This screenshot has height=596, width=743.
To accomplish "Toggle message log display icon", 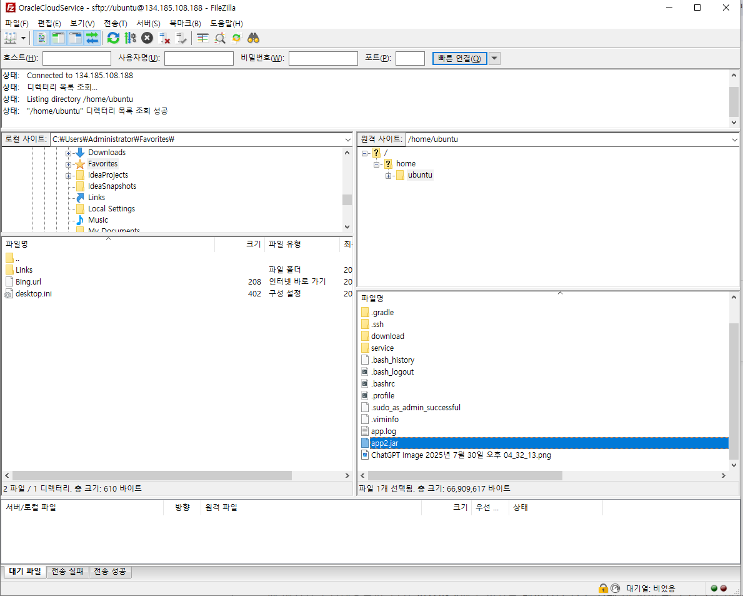I will (42, 38).
